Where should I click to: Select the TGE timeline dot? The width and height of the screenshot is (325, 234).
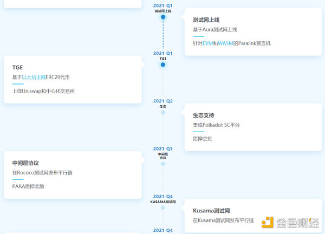163,64
